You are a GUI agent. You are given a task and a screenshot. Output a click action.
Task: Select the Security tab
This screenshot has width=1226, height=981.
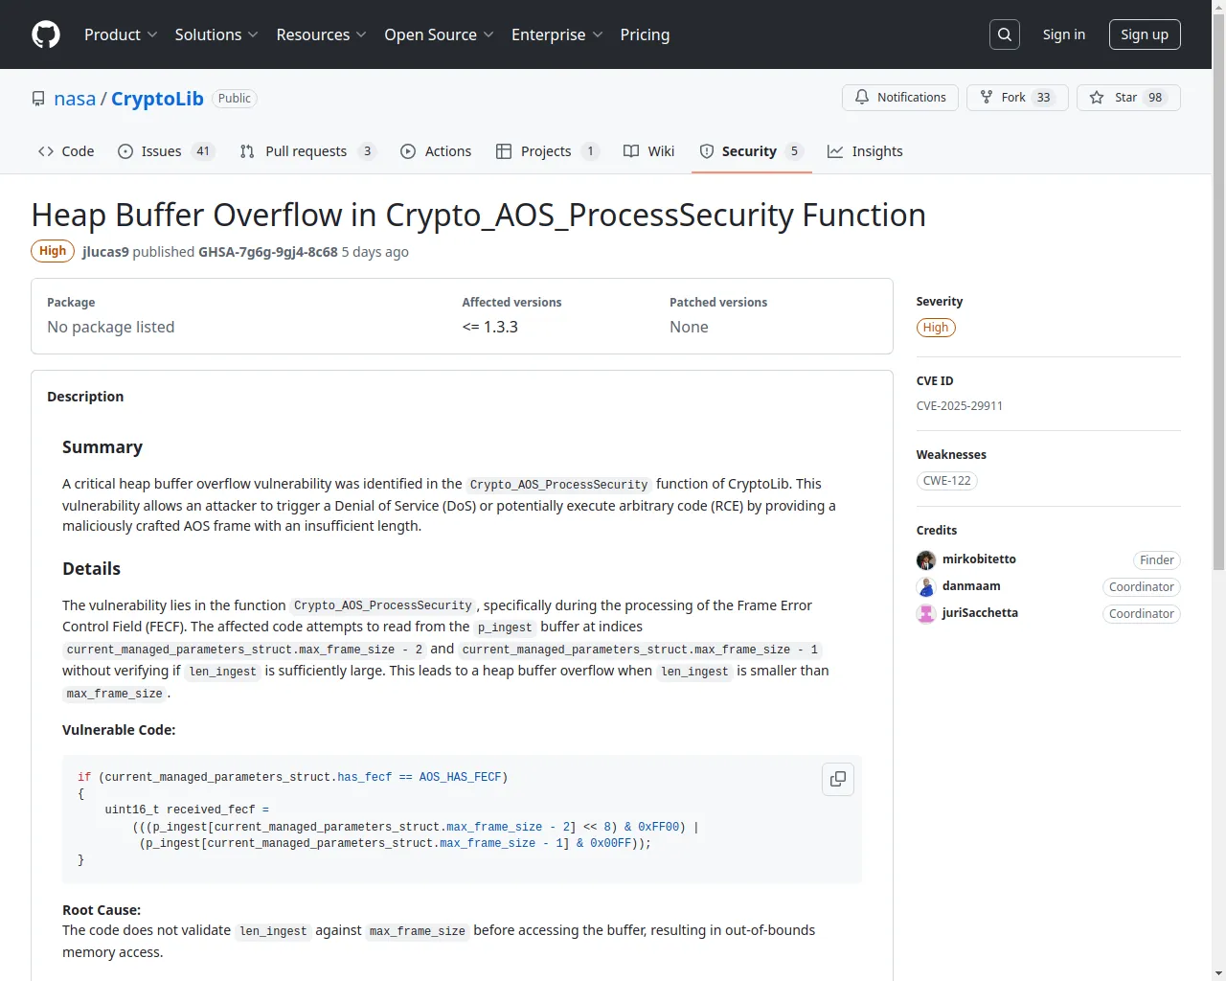(752, 151)
